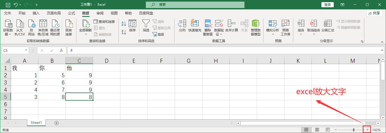Select column D header
Image resolution: width=386 pixels, height=133 pixels.
tap(106, 61)
